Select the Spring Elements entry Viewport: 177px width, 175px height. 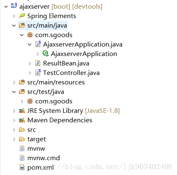pyautogui.click(x=52, y=16)
